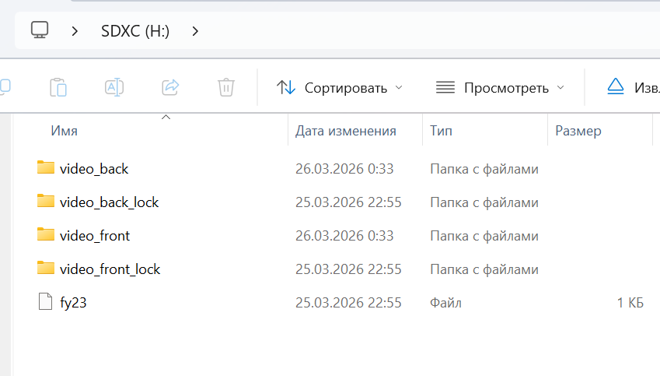Expand chevron after SDXC (H:) in breadcrumb
This screenshot has width=660, height=376.
click(x=195, y=31)
